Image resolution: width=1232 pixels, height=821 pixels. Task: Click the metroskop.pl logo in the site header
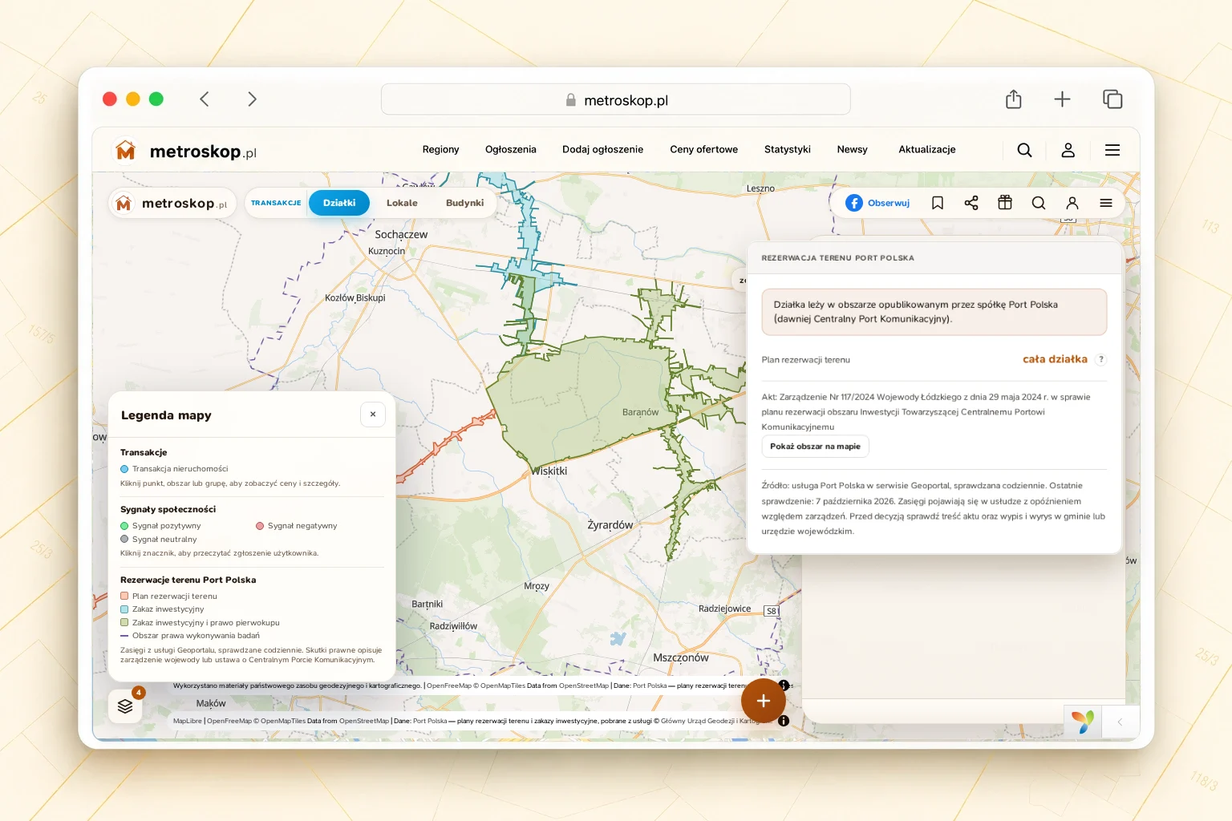pos(186,151)
